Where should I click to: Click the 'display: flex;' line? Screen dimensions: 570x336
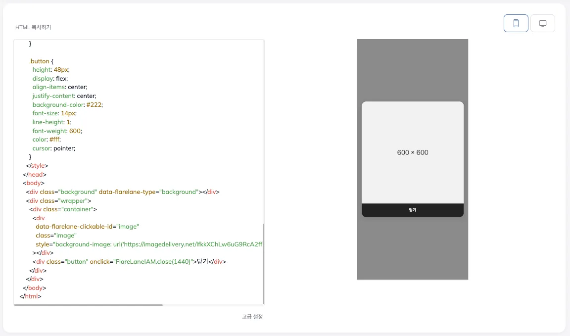point(50,79)
